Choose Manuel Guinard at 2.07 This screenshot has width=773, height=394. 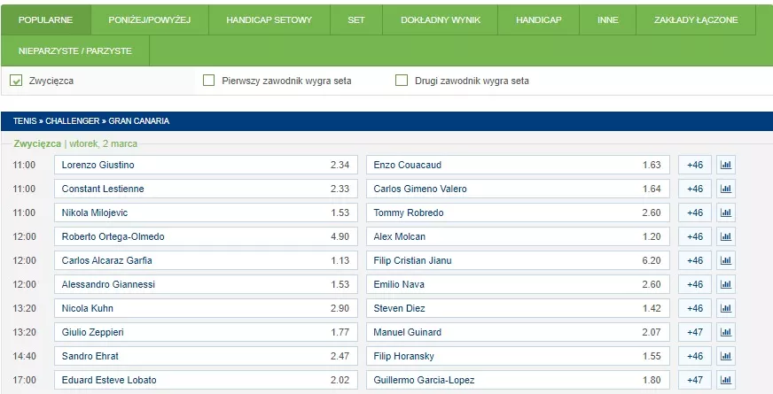[518, 332]
